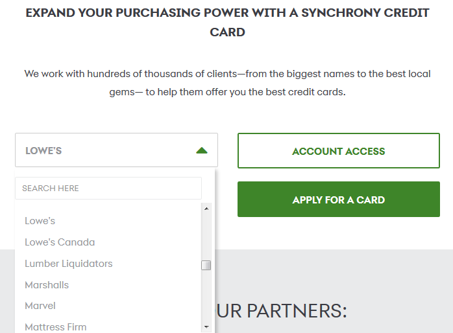Click scrollbar track below the thumb
This screenshot has height=333, width=453.
(206, 296)
